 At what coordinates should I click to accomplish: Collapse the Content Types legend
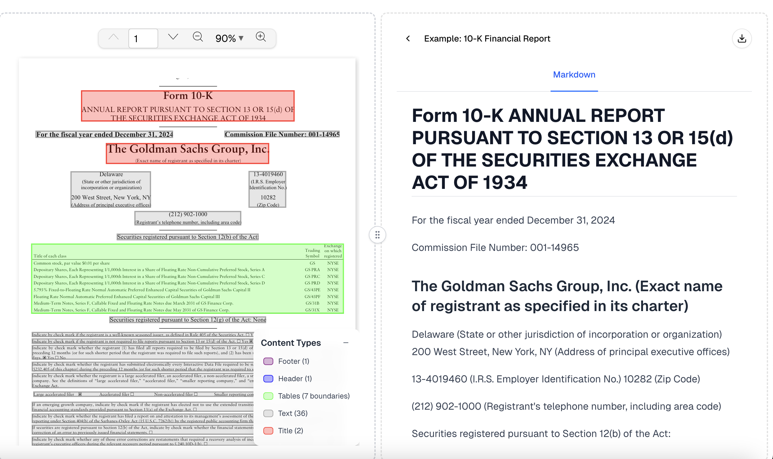tap(346, 343)
